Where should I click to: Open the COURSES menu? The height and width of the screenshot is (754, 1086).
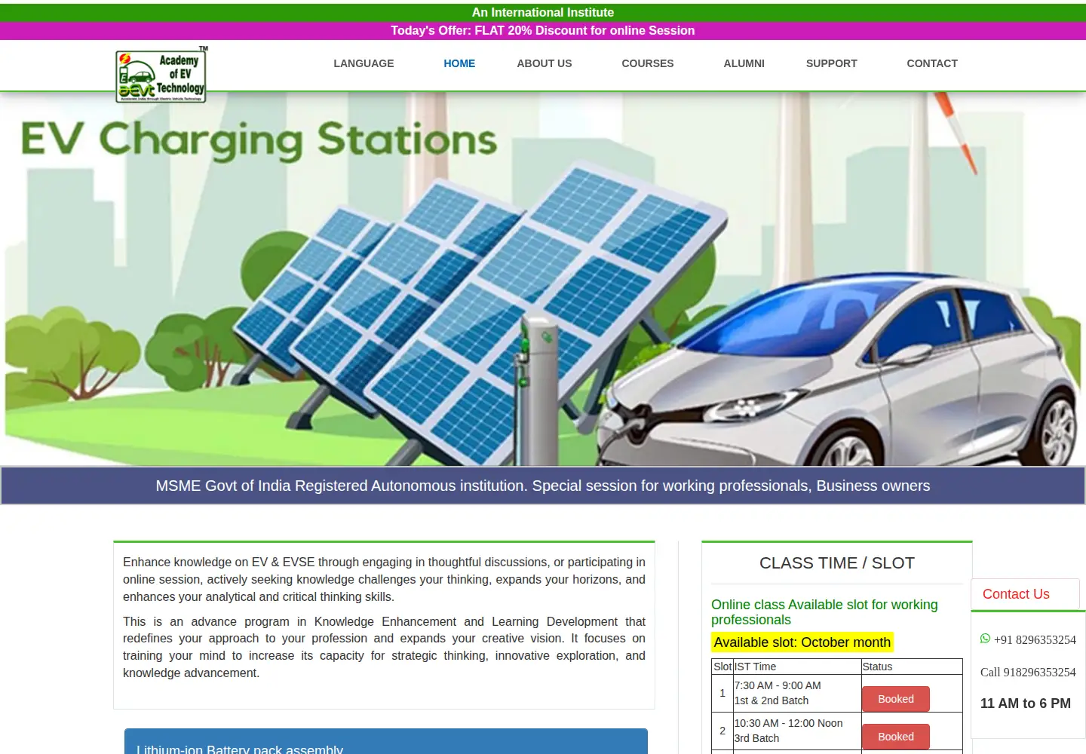tap(648, 63)
